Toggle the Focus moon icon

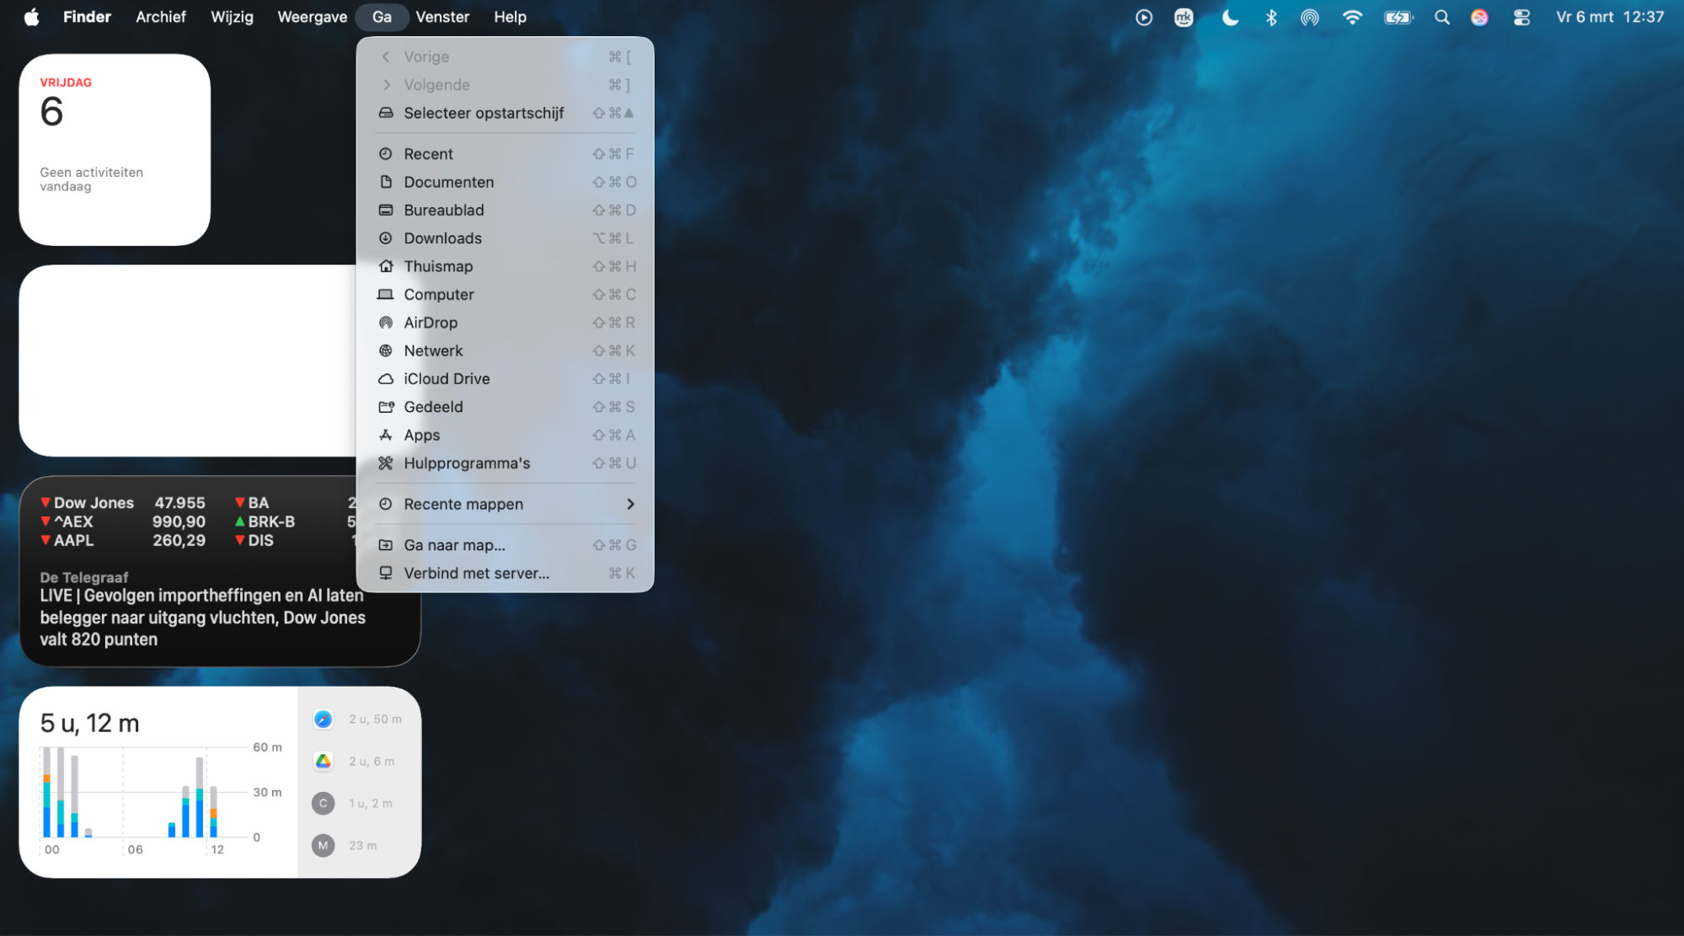pos(1230,17)
